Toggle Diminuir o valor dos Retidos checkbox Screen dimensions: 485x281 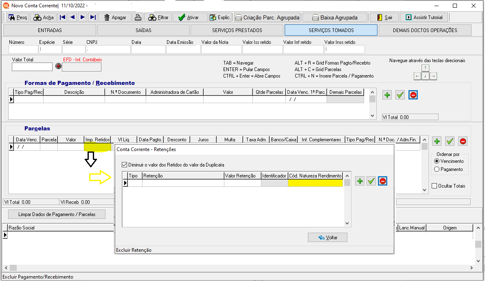pos(124,165)
